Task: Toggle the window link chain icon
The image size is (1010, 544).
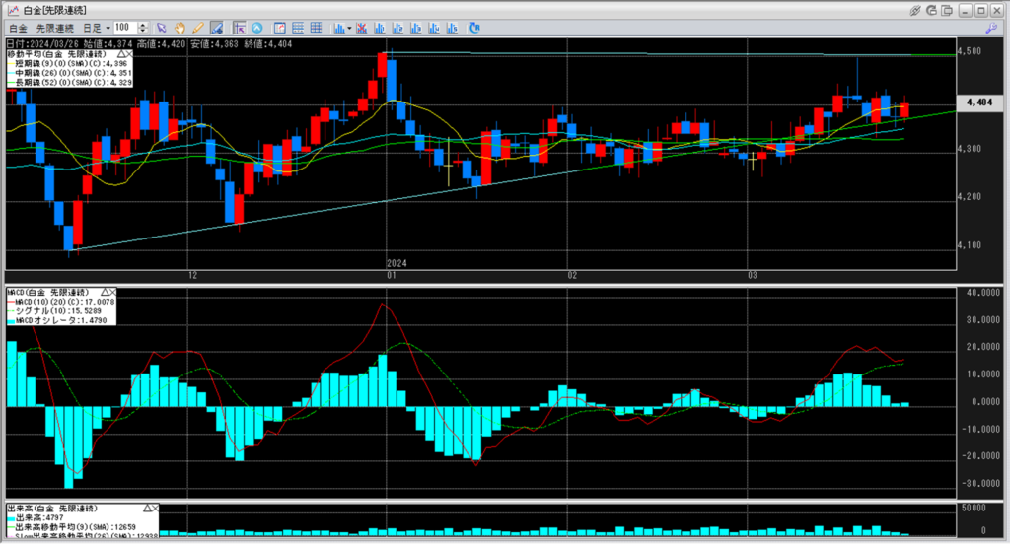Action: tap(915, 9)
